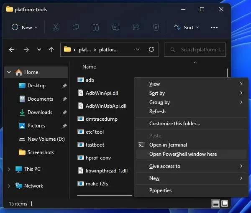Click the Share icon in toolbar
Screen dimensions: 251x213
136,27
